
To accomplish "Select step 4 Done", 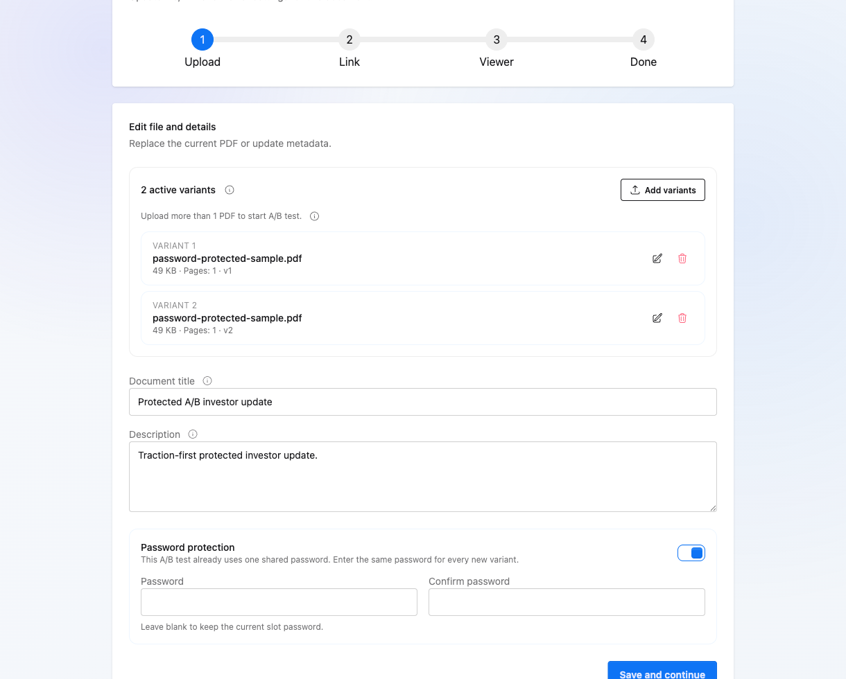I will click(644, 39).
